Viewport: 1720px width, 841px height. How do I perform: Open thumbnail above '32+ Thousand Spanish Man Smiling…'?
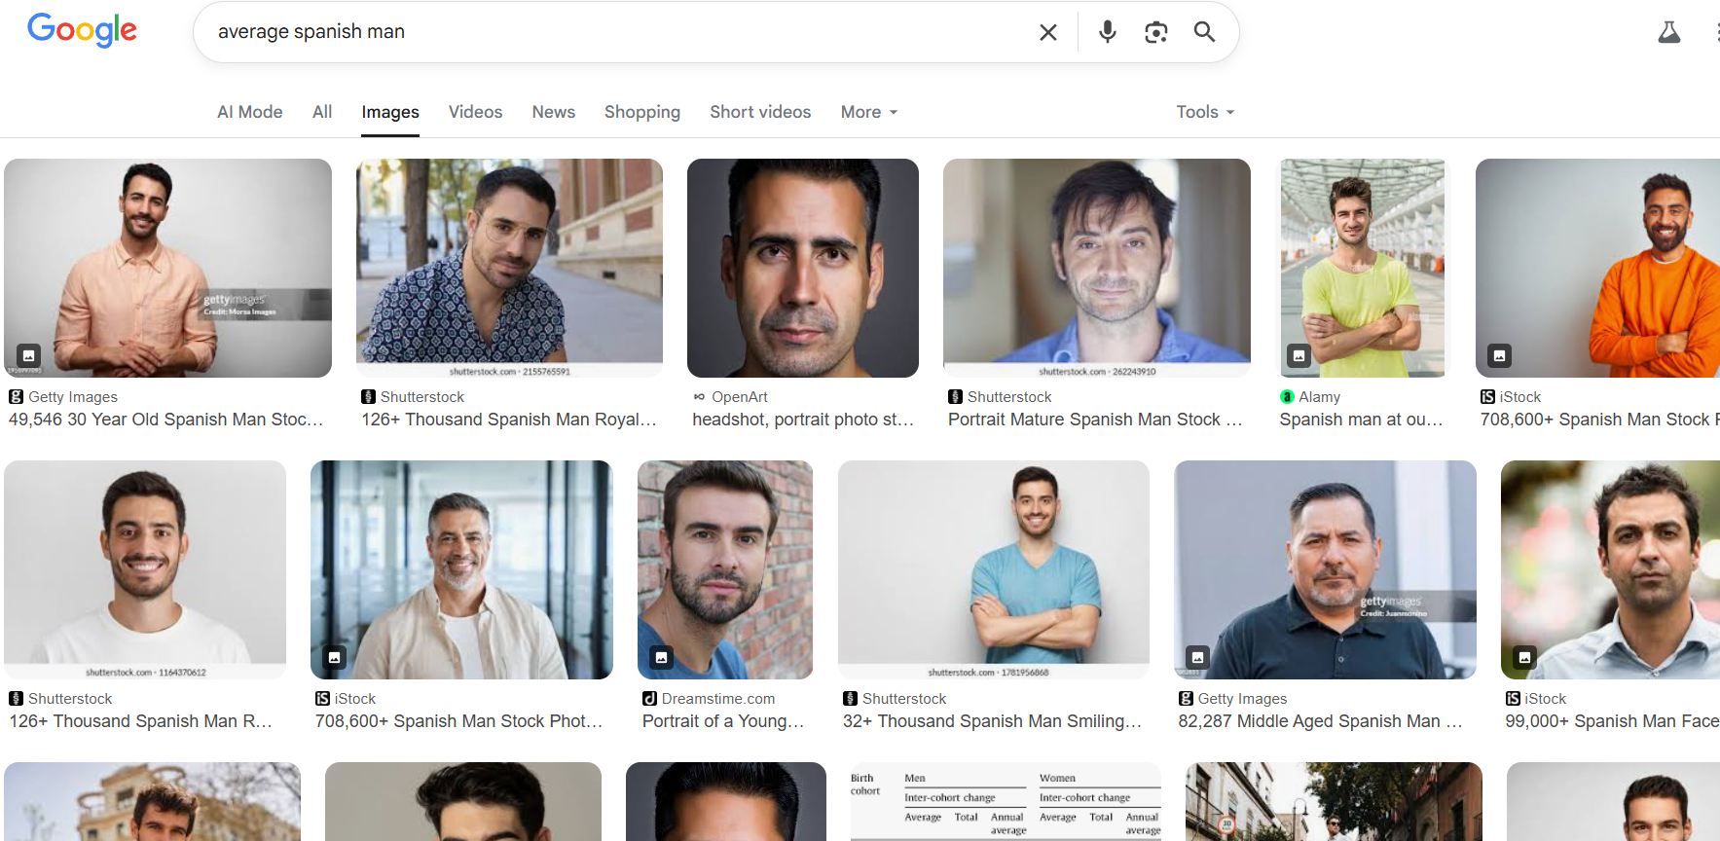point(994,569)
